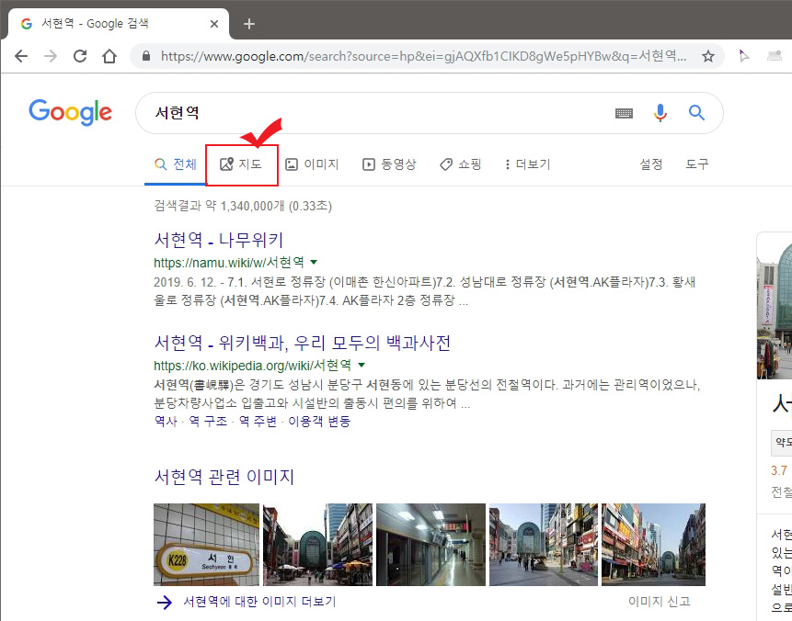Expand the 더보기 menu
792x621 pixels.
527,164
